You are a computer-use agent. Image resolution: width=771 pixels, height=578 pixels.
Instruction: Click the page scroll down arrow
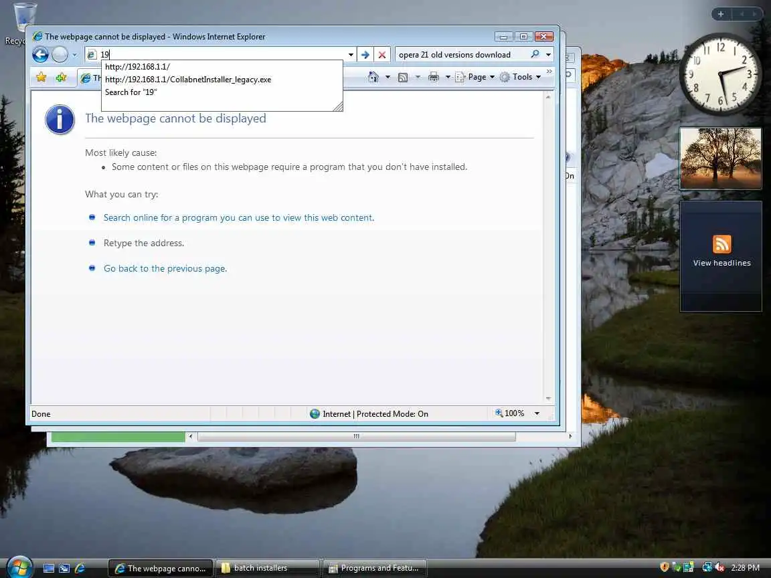[548, 399]
